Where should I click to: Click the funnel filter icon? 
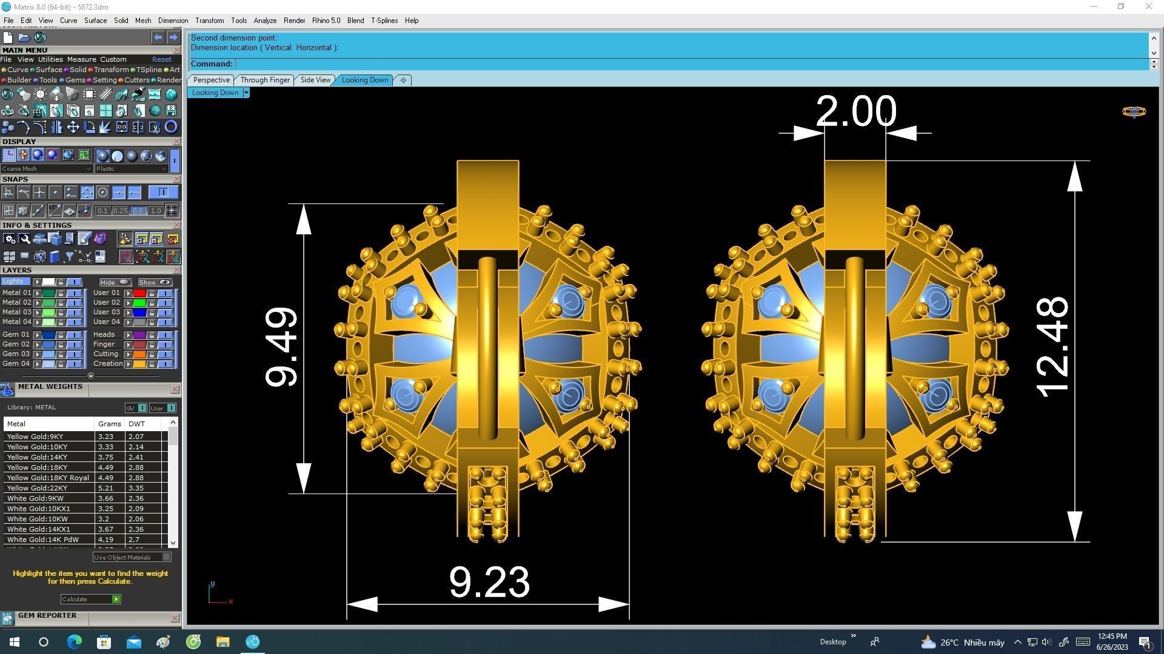click(x=69, y=256)
